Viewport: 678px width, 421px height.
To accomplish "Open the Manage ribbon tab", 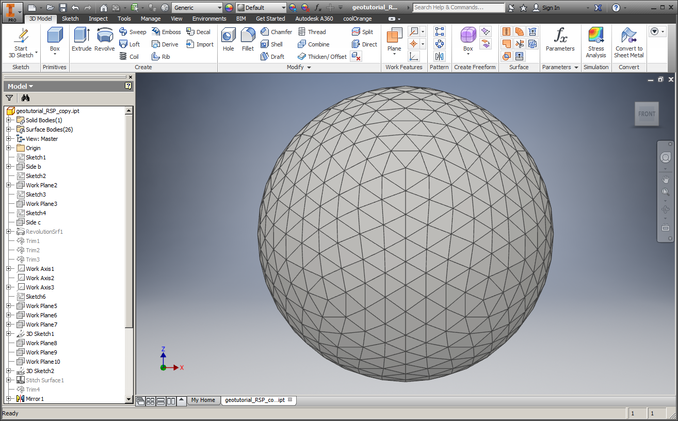I will point(151,19).
